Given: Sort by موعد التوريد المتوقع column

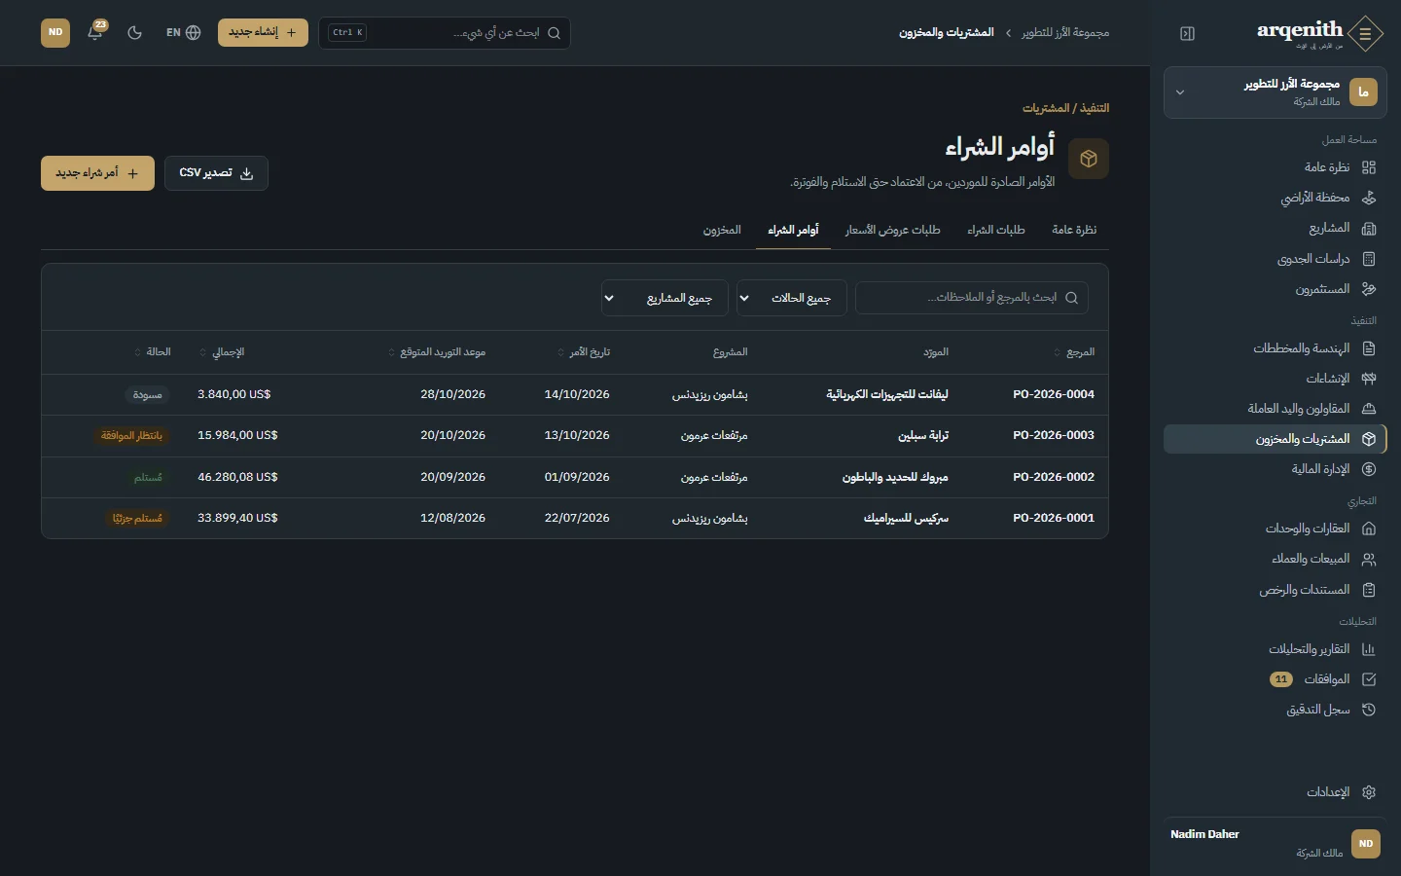Looking at the screenshot, I should (437, 352).
